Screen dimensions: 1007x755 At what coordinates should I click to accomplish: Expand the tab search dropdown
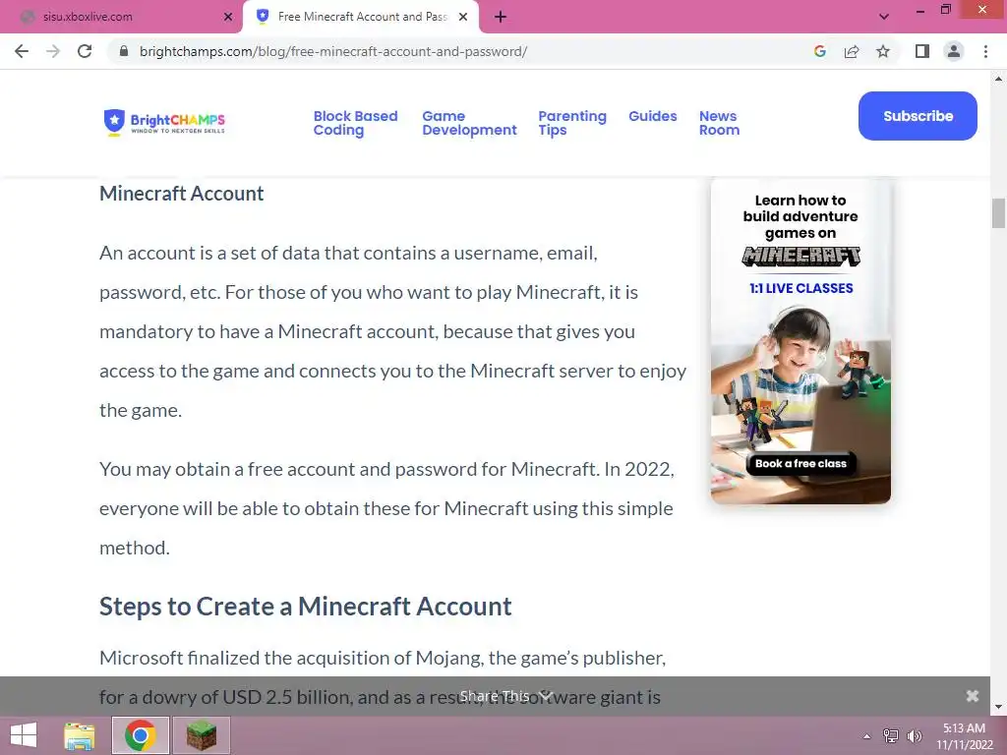(884, 17)
